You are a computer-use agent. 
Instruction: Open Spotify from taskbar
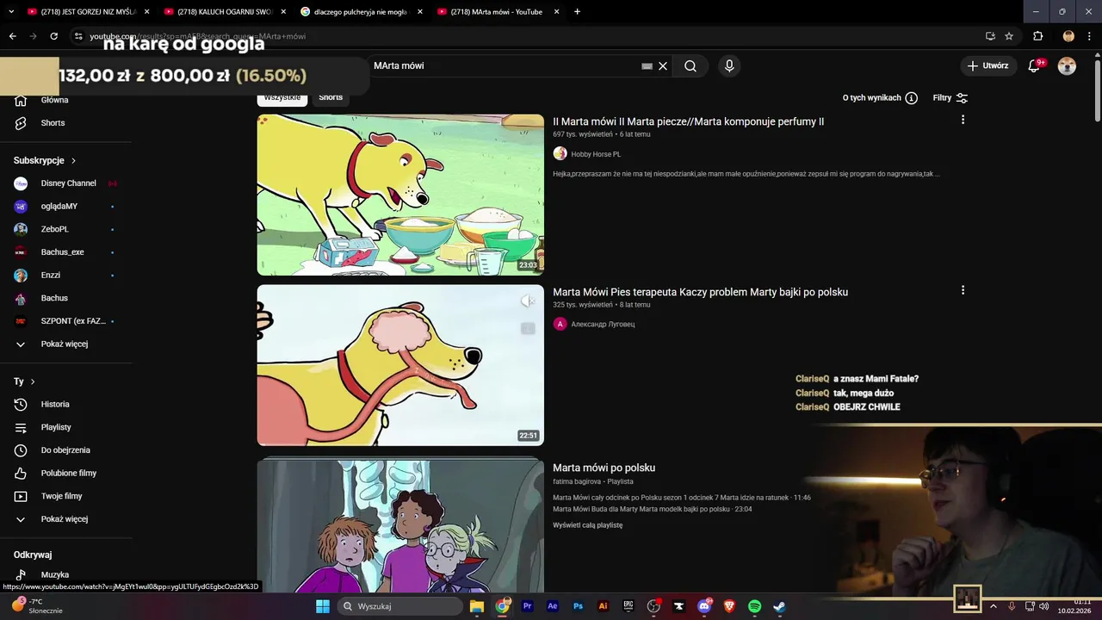(755, 606)
